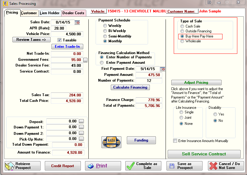Image resolution: width=247 pixels, height=175 pixels.
Task: Edit the Service Contract amount field
Action: 67,72
